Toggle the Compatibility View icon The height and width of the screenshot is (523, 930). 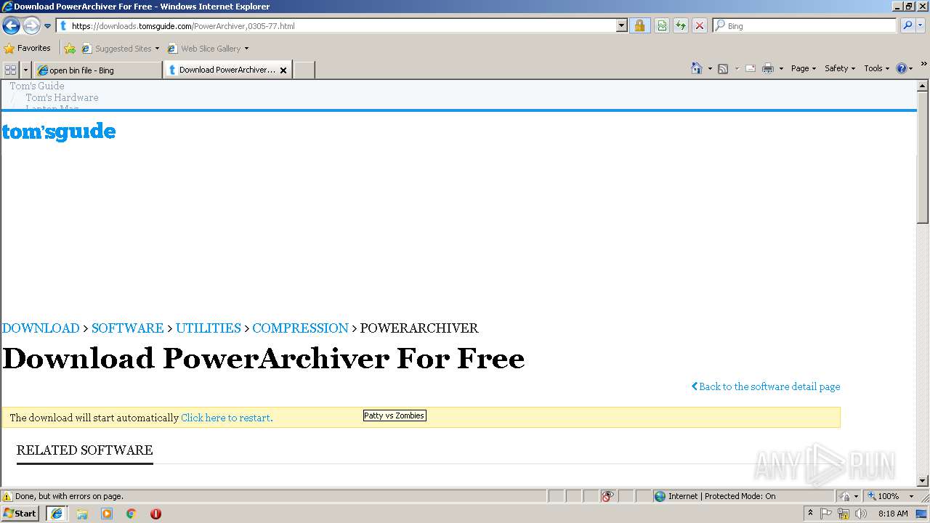point(662,26)
